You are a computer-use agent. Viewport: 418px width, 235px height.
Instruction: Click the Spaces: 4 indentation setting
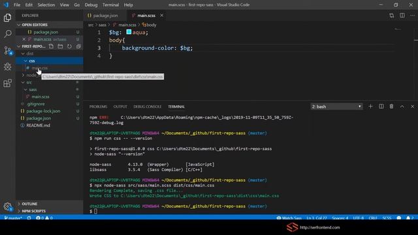340,218
